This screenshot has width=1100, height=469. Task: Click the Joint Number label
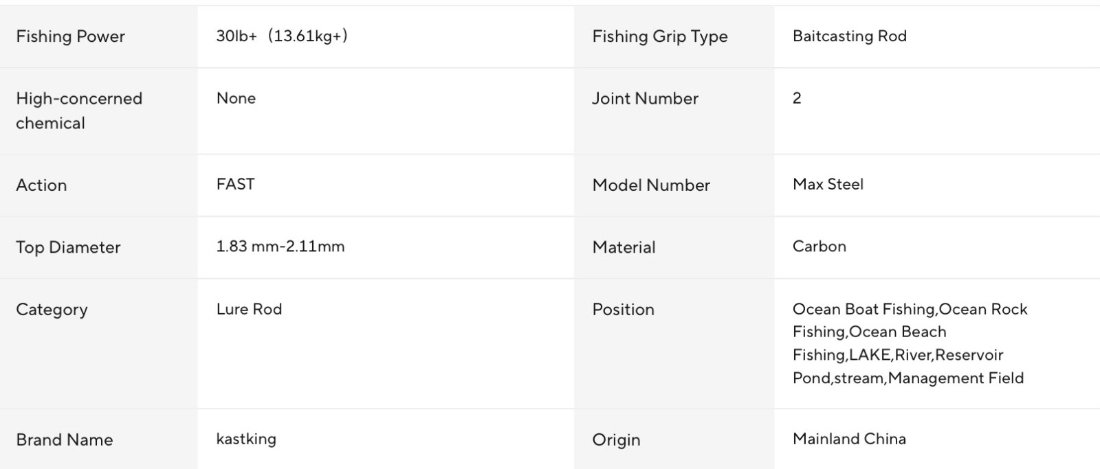[645, 98]
